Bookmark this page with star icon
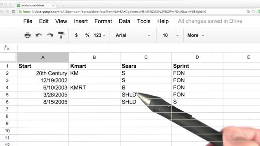Screen dimensions: 260x146 point(253,12)
